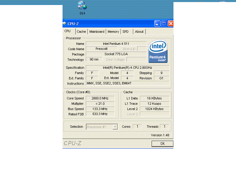
Task: Click the Intel Pentium 4 inside logo
Action: (158, 51)
